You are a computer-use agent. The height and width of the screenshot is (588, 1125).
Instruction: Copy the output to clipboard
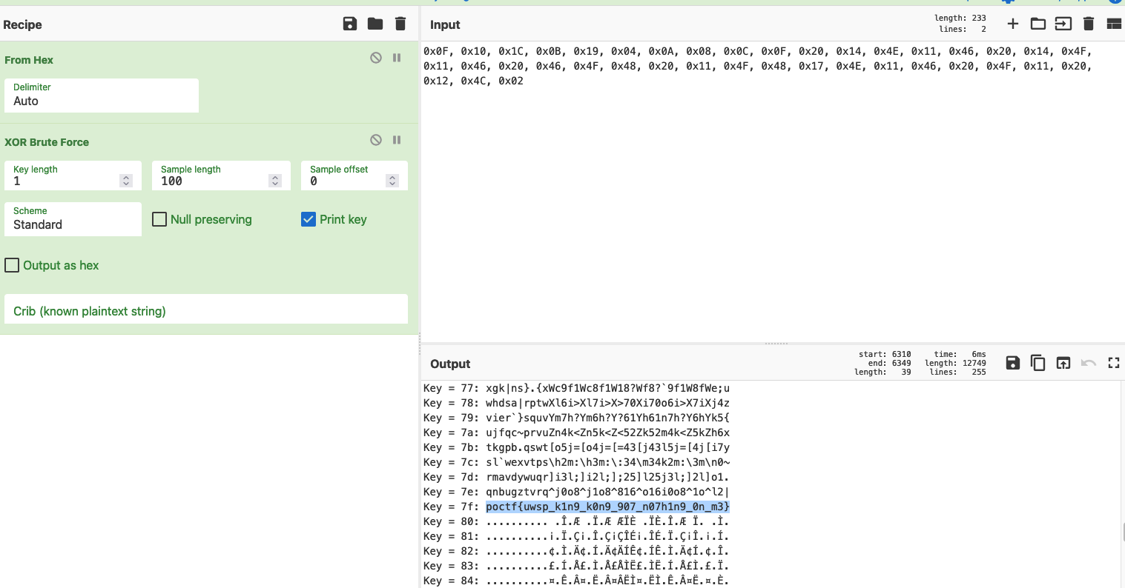pos(1037,363)
